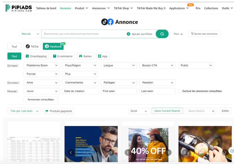
Task: Tick Exclure les annonces consultées checkbox
Action: [x=179, y=91]
